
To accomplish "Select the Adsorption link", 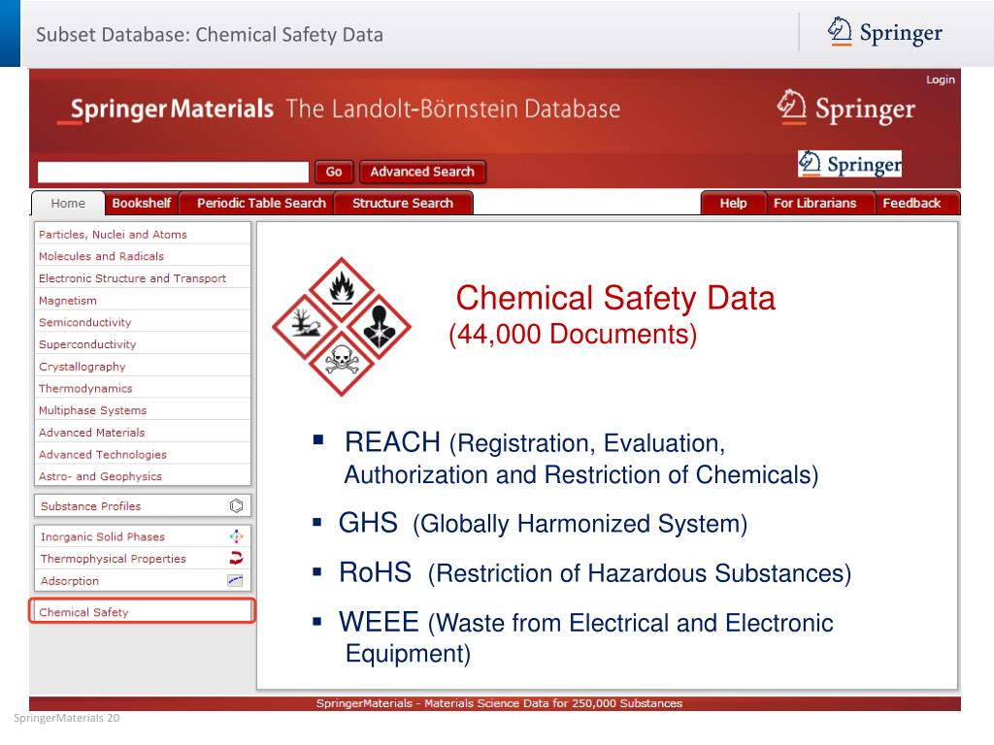I will pos(70,581).
